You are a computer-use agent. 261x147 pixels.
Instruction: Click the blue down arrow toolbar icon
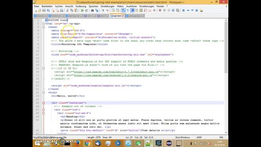(192, 11)
